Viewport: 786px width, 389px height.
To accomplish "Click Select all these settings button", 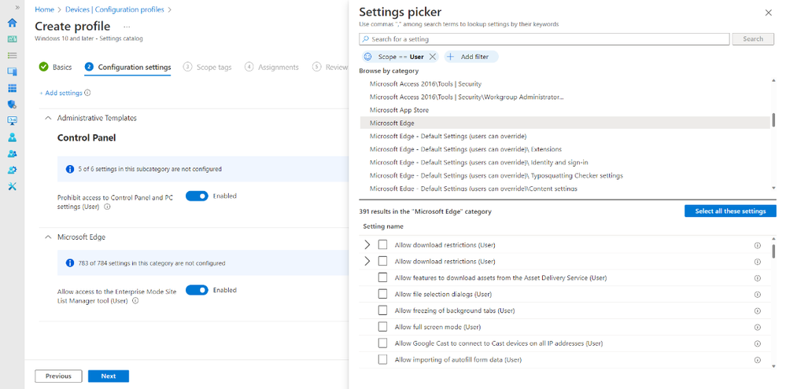I will (730, 211).
